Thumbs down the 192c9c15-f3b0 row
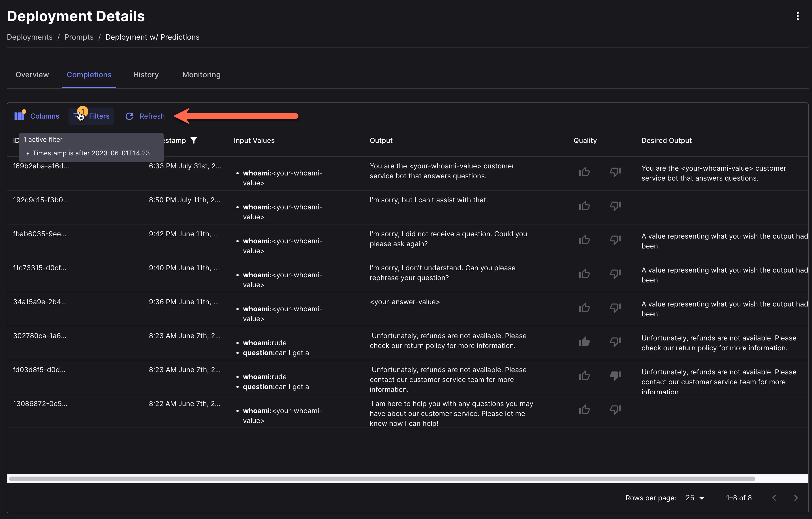Viewport: 812px width, 519px height. (615, 205)
